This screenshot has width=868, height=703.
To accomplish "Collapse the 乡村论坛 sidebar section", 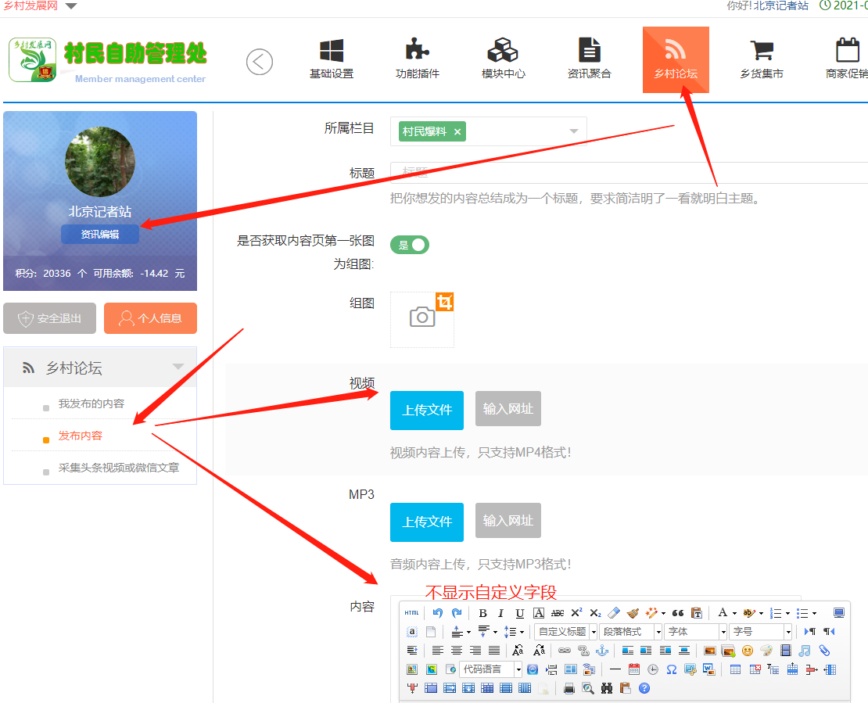I will tap(178, 368).
